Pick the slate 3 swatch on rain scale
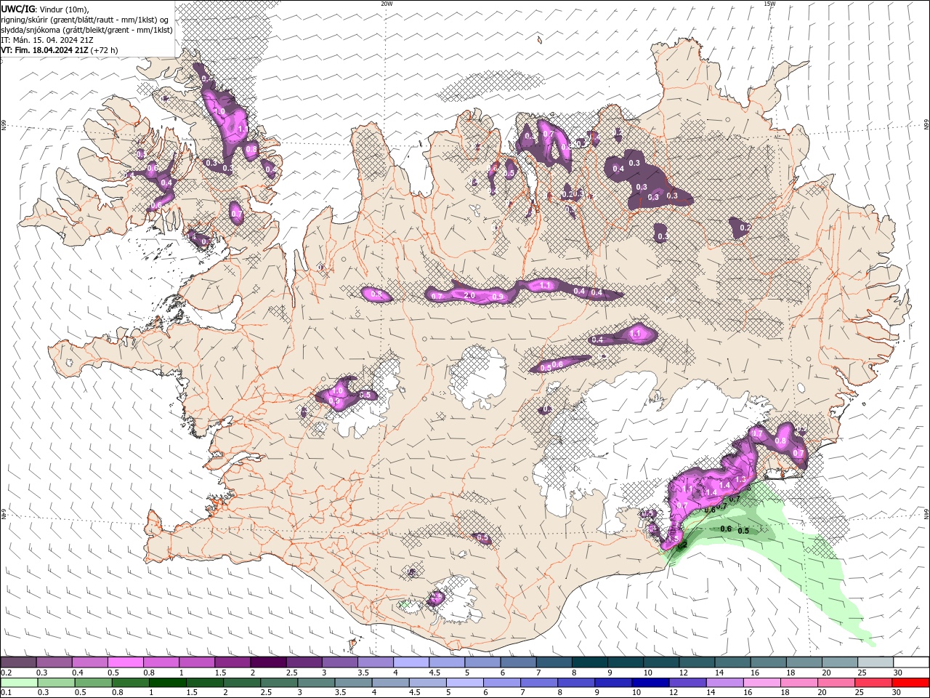The height and width of the screenshot is (698, 930). [317, 683]
